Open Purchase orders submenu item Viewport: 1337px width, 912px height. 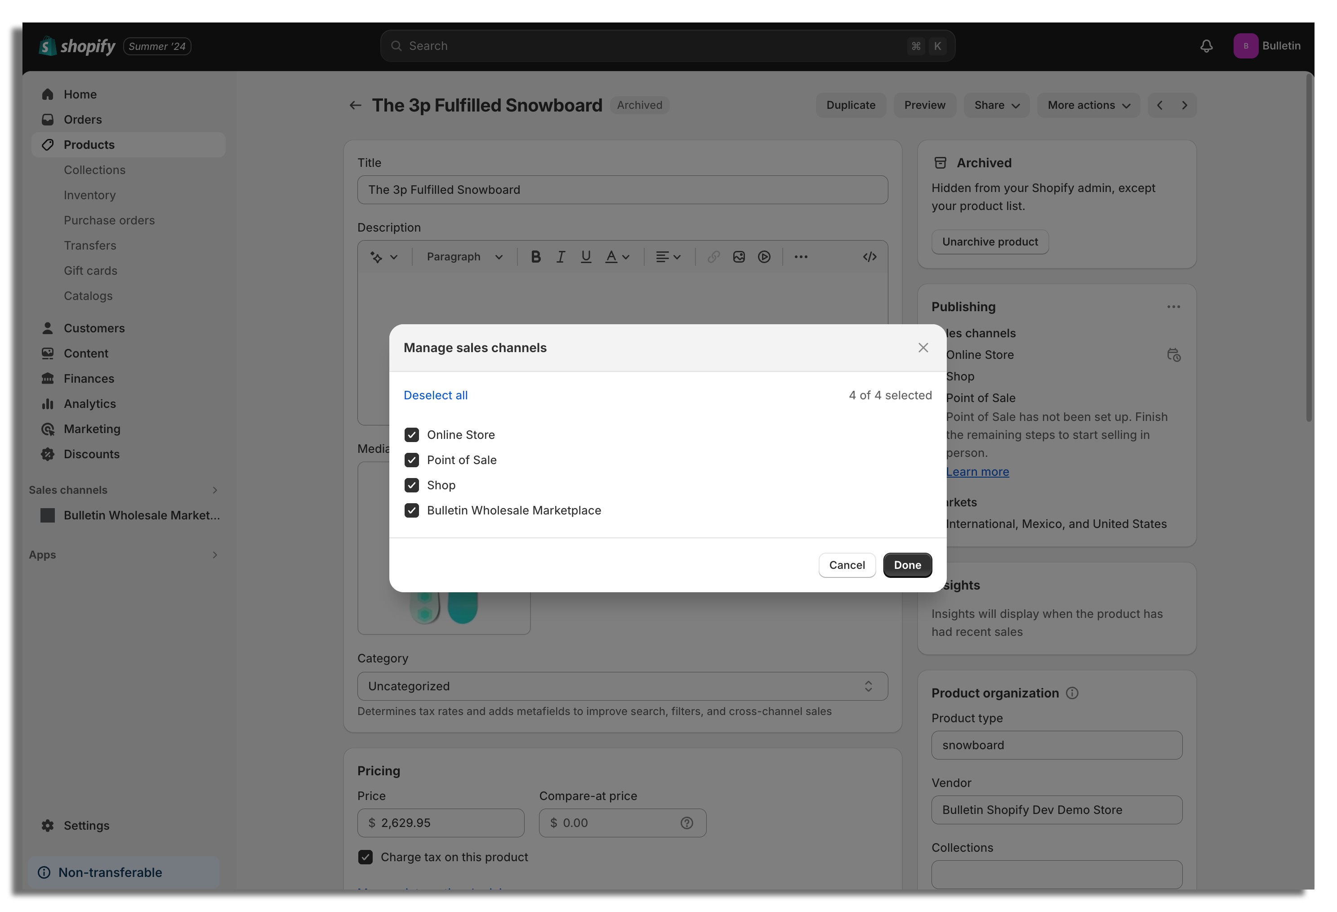pos(109,220)
